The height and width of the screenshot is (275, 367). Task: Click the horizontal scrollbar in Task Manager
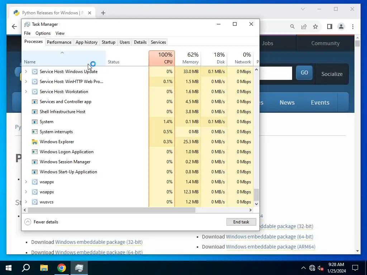click(111, 210)
